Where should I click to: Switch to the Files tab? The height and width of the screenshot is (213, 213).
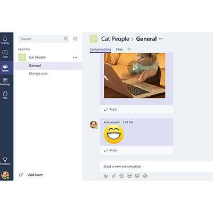119,50
